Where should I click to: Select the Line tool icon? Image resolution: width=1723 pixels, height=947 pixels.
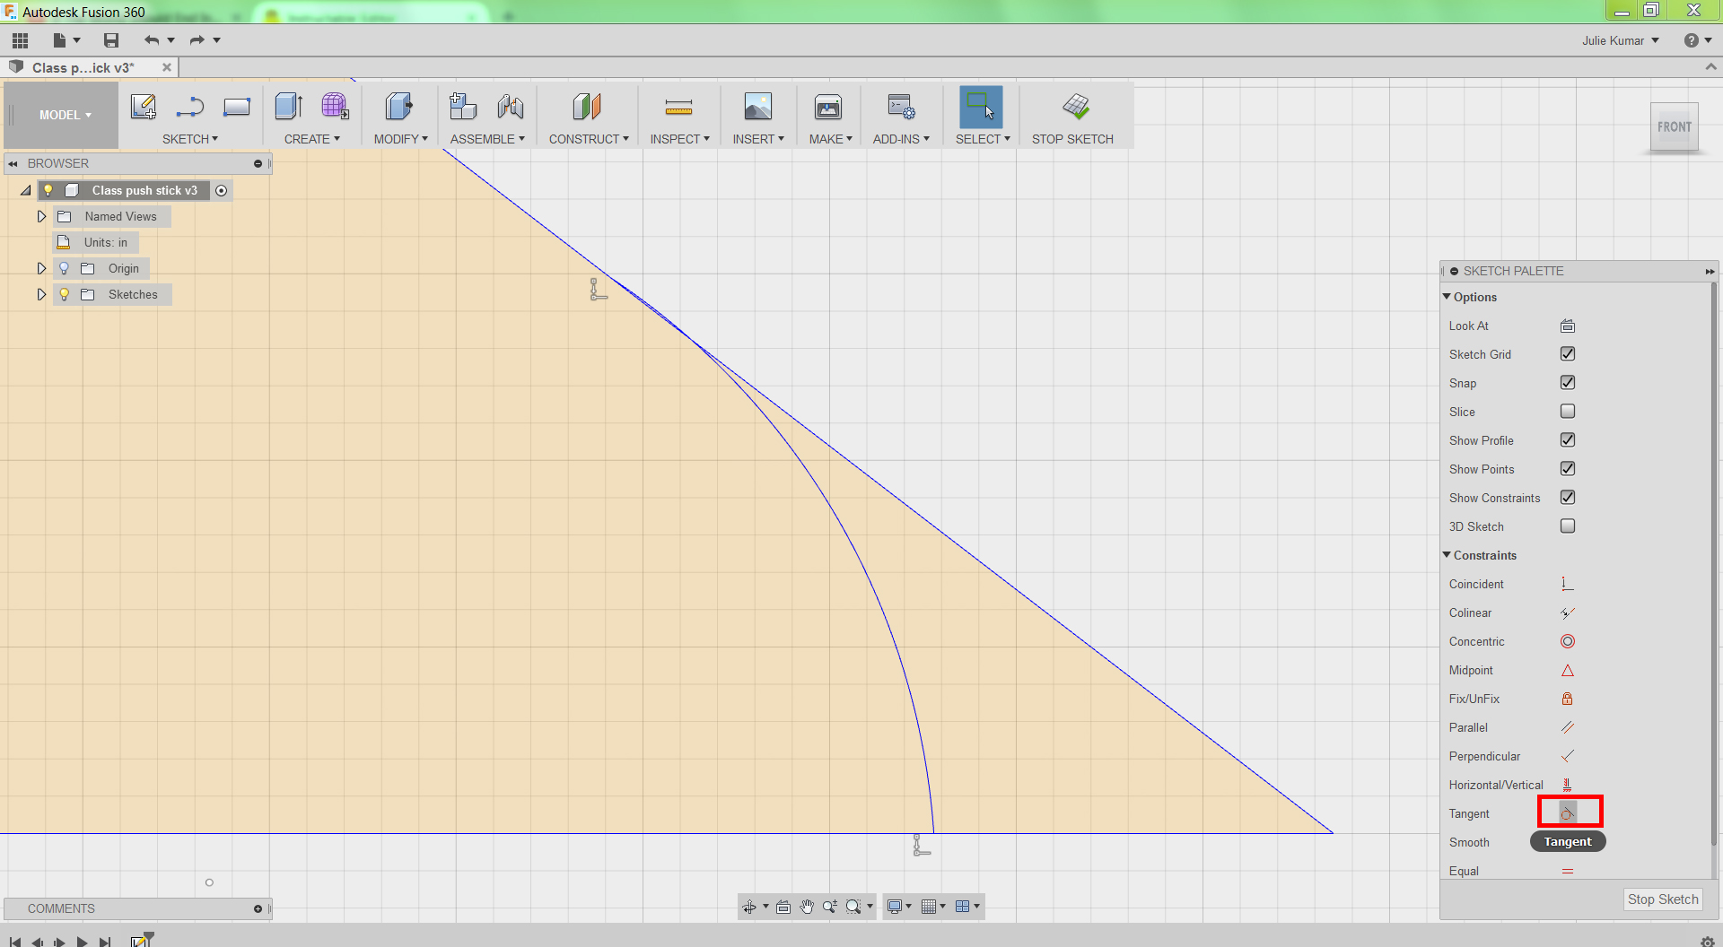[190, 108]
